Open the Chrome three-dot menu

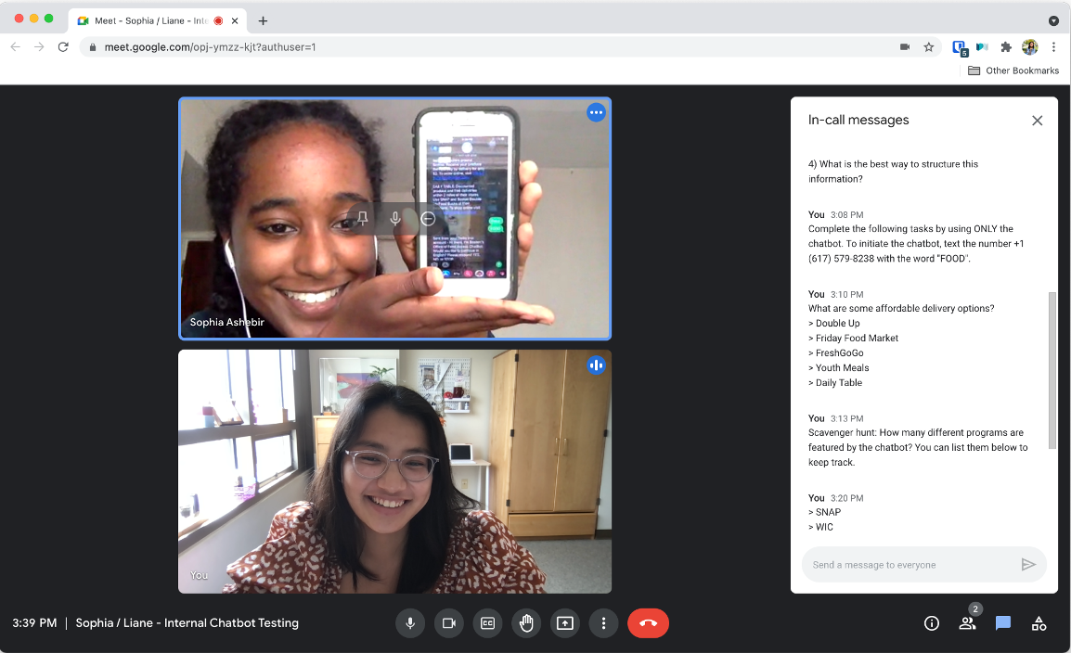(1053, 46)
